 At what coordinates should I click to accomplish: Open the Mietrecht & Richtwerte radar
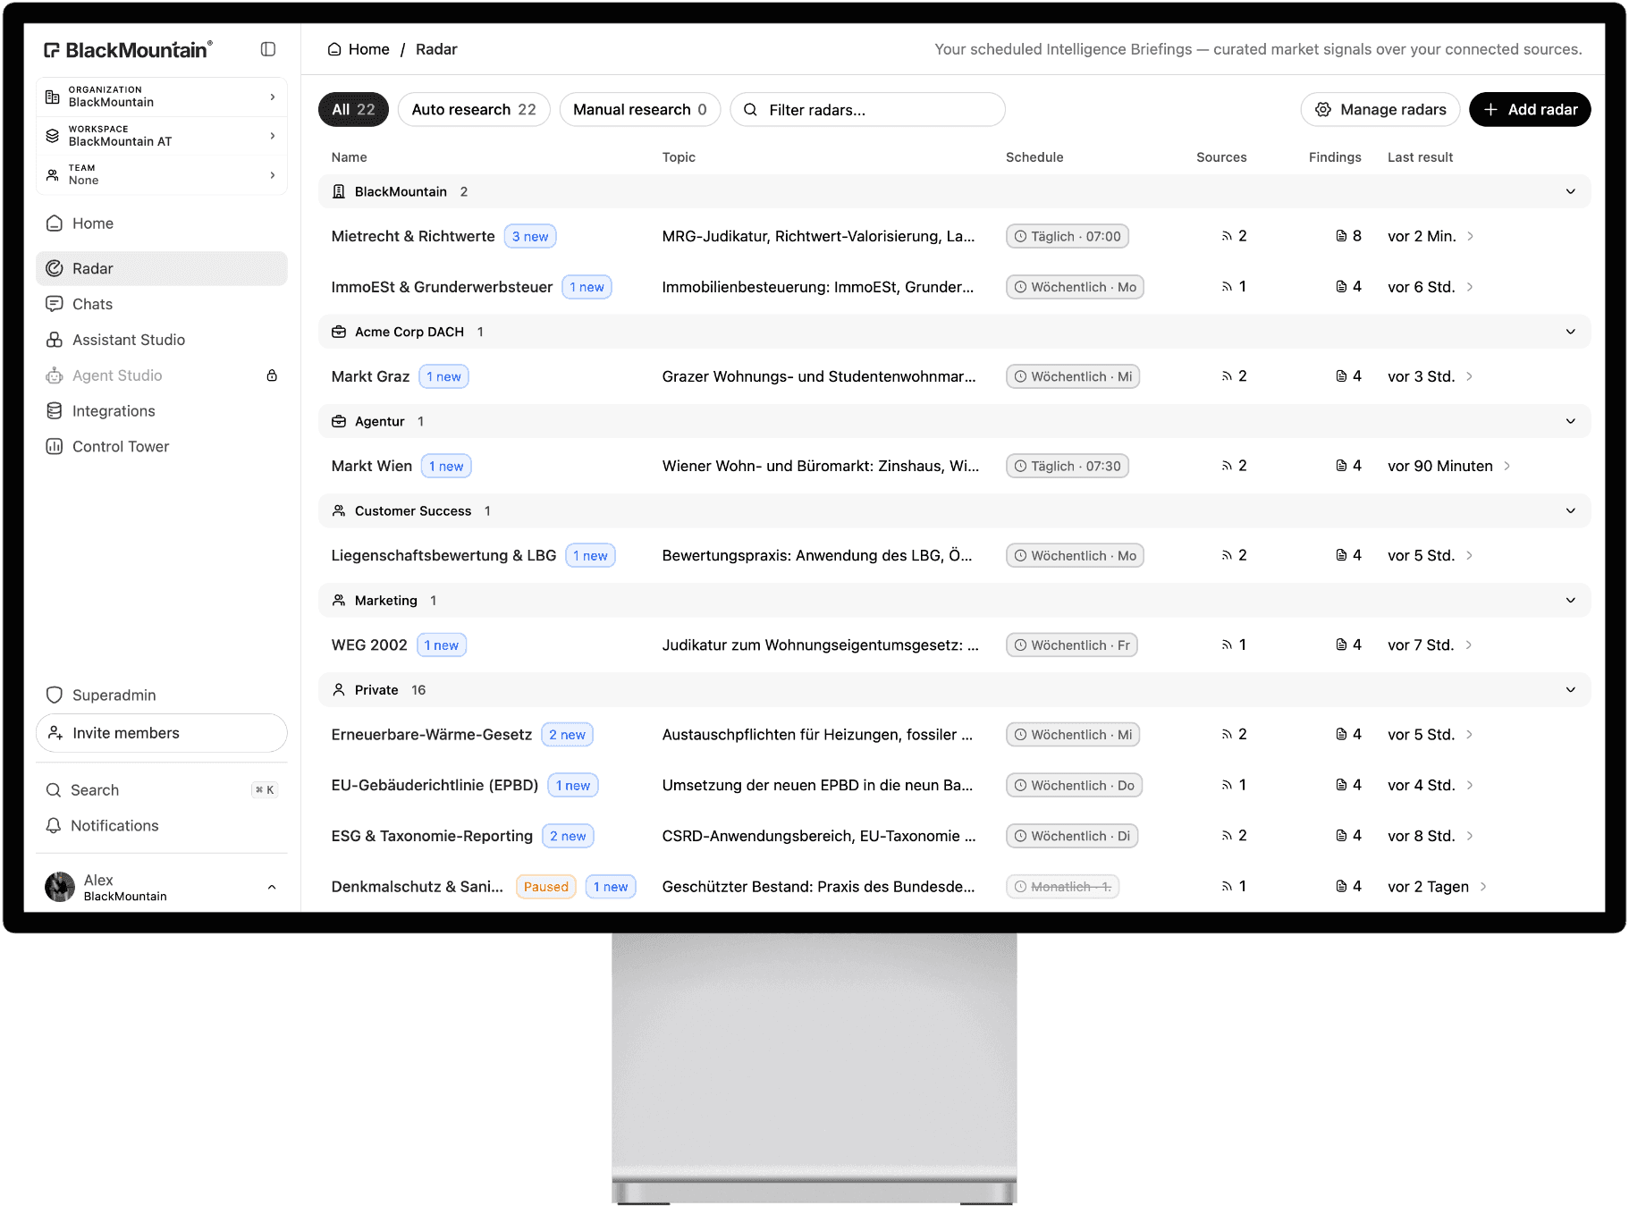click(413, 236)
